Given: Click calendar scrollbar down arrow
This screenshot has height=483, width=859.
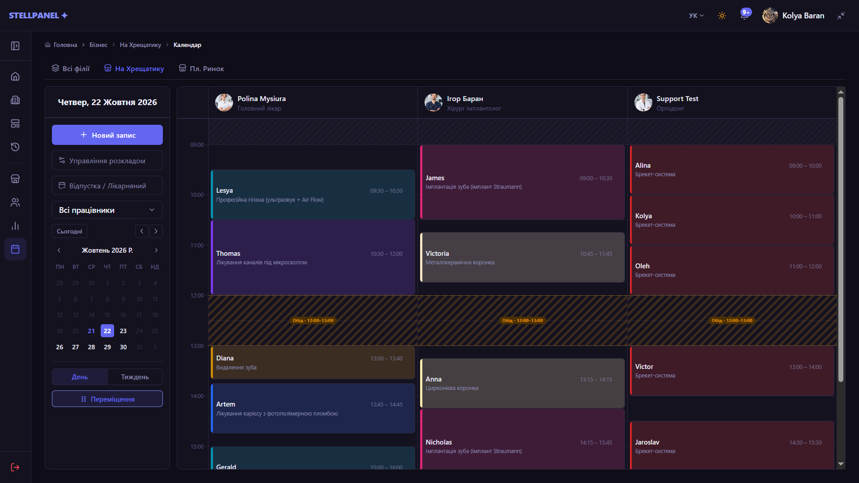Looking at the screenshot, I should click(x=841, y=464).
